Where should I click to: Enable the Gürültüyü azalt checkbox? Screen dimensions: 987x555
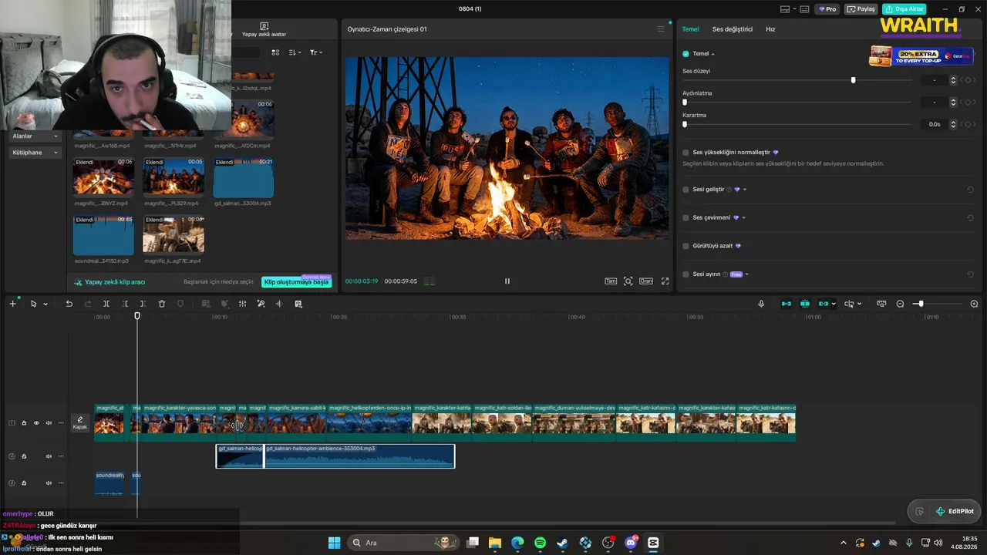click(x=686, y=246)
